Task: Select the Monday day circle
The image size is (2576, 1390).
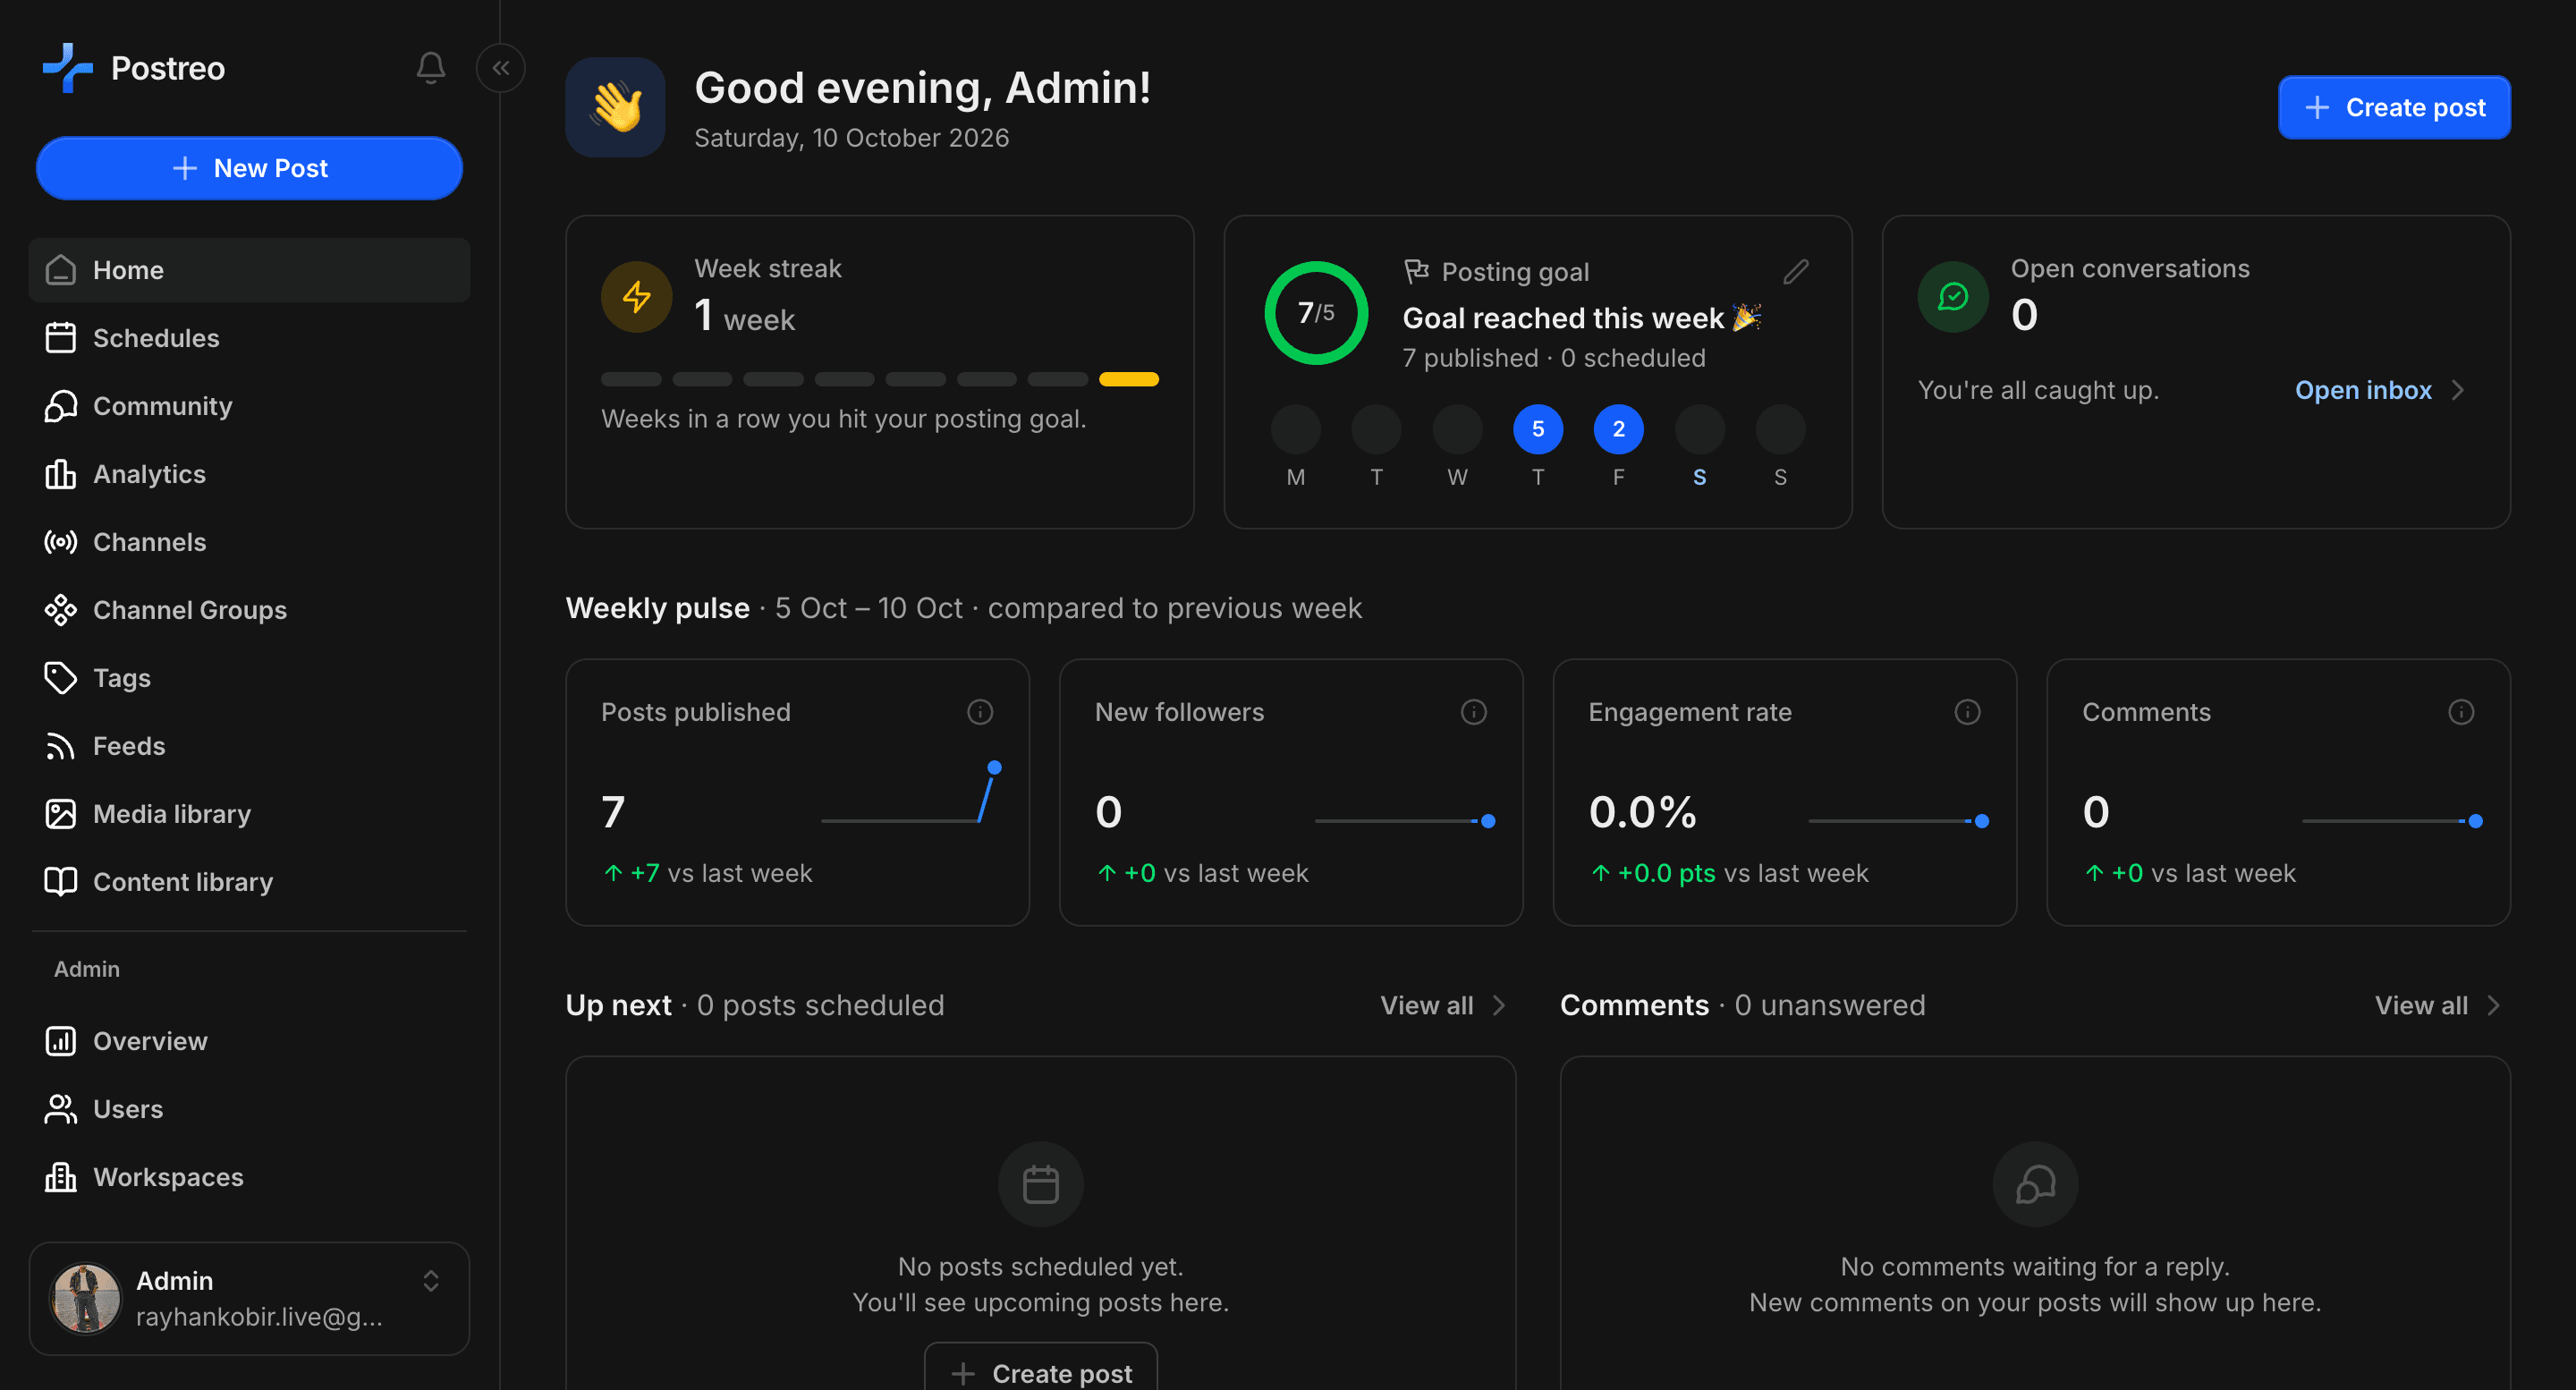Action: (1296, 429)
